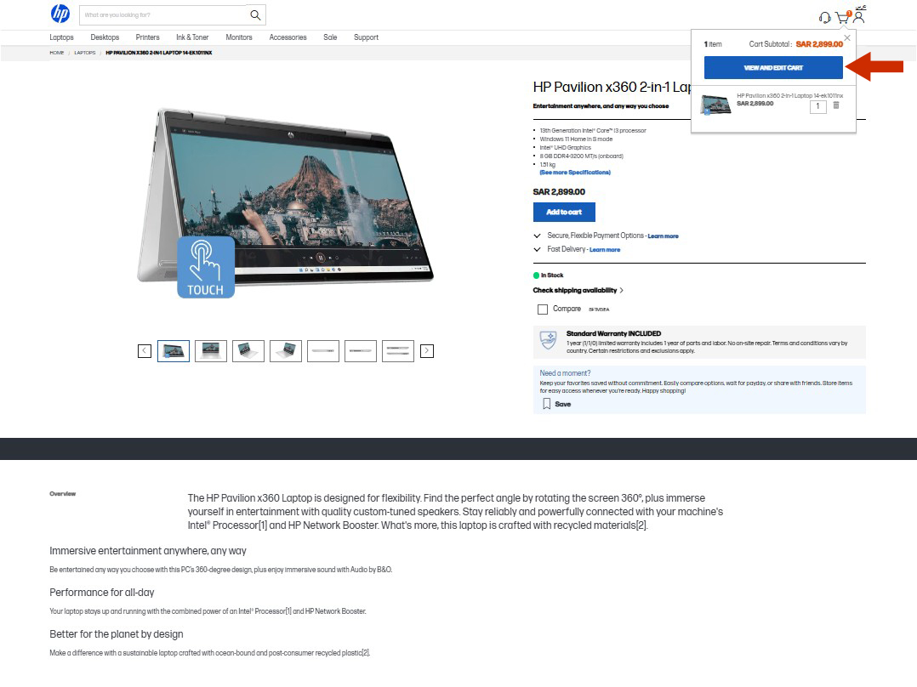This screenshot has height=687, width=917.
Task: Show previous thumbnails with left arrow
Action: [x=145, y=350]
